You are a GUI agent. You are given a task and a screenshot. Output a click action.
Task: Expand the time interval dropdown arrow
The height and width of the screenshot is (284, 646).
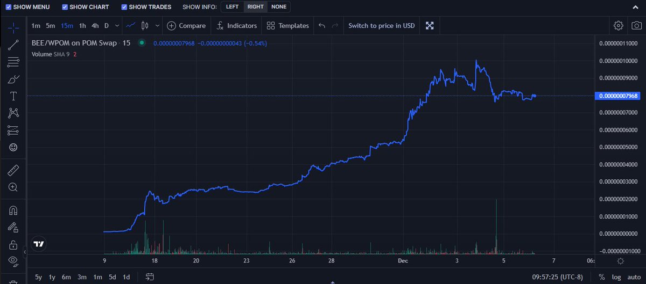click(117, 25)
